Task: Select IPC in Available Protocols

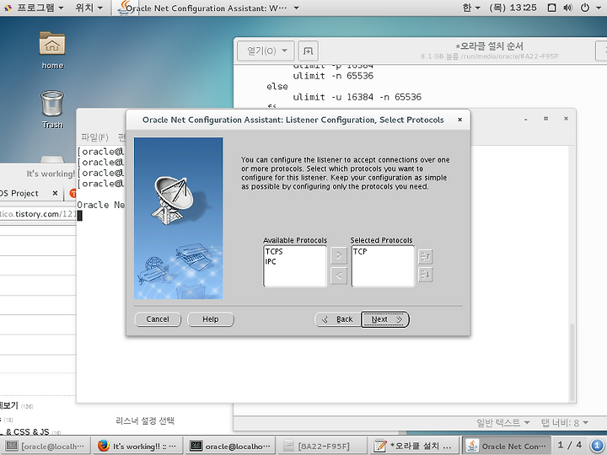Action: pyautogui.click(x=271, y=261)
